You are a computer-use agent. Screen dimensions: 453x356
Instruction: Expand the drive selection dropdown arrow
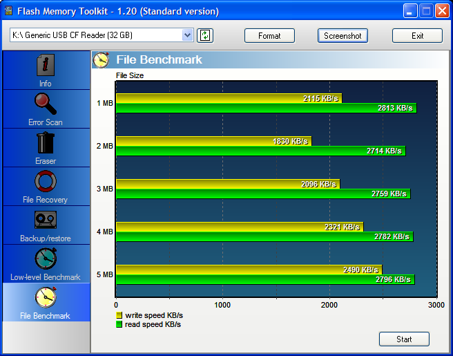188,35
